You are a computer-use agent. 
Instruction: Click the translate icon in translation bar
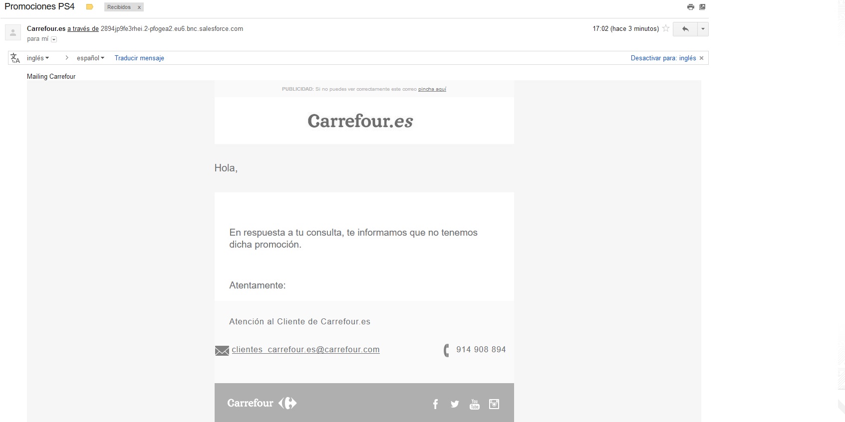coord(15,58)
